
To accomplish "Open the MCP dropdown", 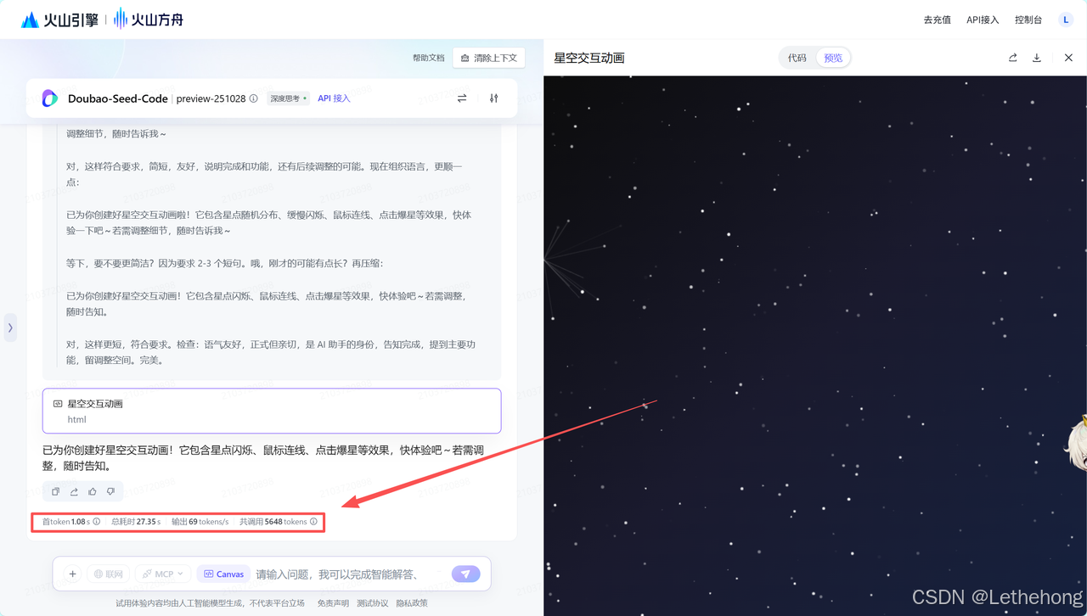I will (163, 574).
